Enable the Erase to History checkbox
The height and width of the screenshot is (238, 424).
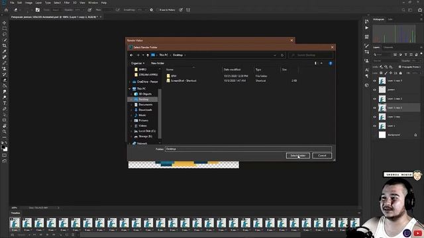(x=158, y=10)
